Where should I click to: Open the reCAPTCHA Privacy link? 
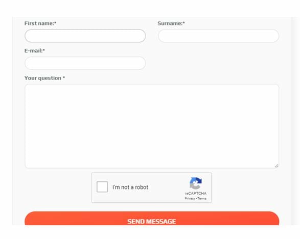190,198
